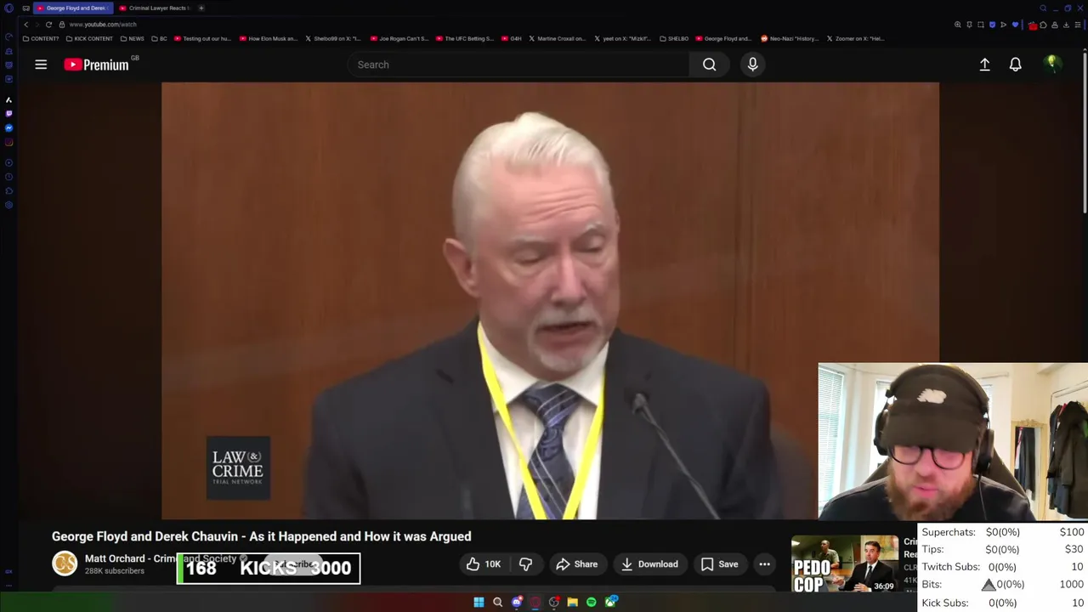
Task: Open the KICK CONTENT bookmarks folder
Action: coord(89,39)
